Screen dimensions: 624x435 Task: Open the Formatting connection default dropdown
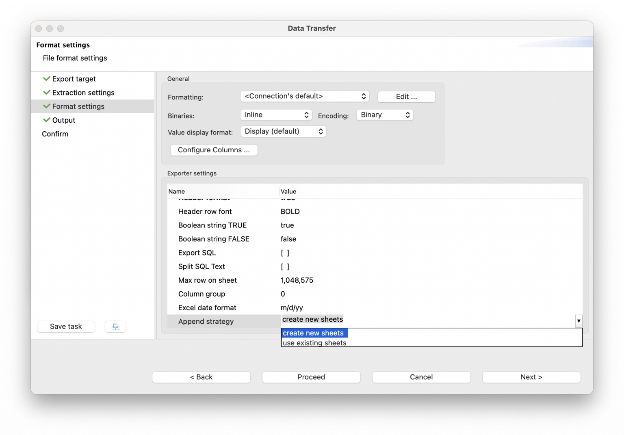point(304,96)
